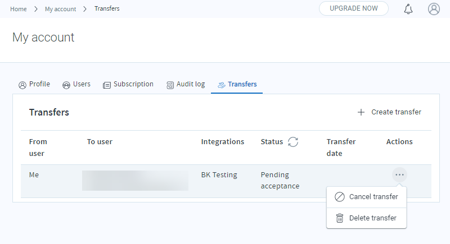
Task: Click the blurred To user cell
Action: 135,181
